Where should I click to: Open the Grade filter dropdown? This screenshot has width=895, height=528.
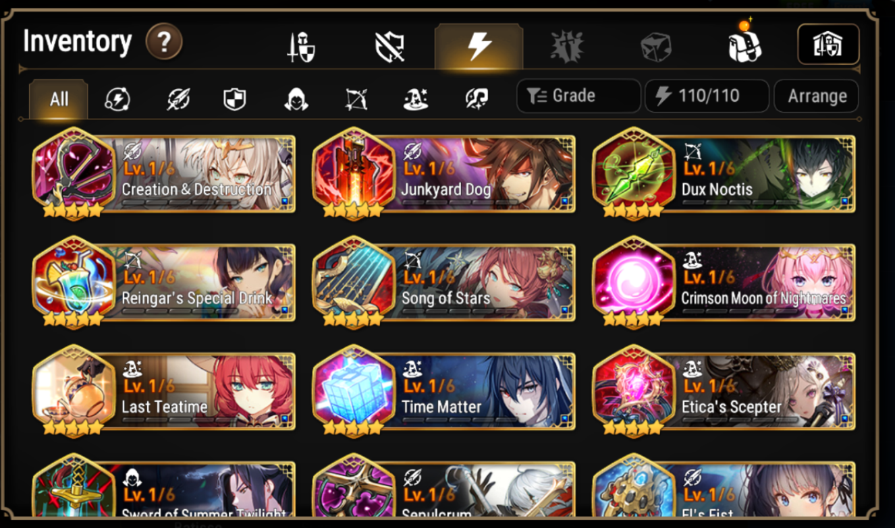pos(578,96)
